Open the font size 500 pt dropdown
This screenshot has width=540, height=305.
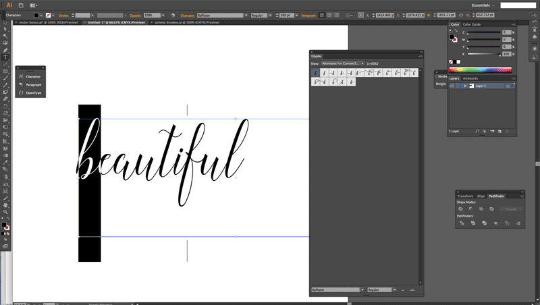(296, 15)
